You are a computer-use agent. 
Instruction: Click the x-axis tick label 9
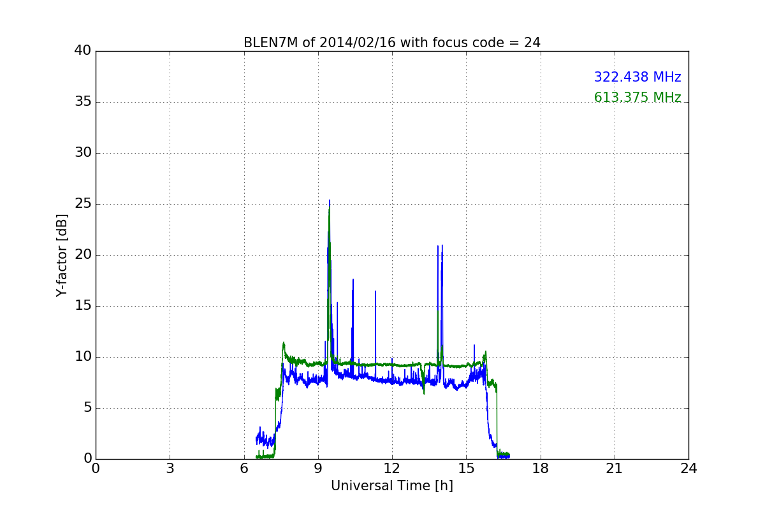click(318, 469)
